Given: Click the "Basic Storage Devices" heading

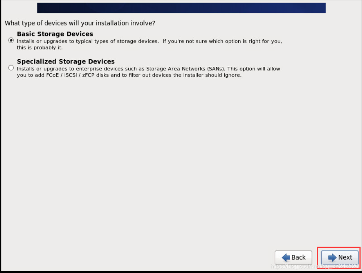Looking at the screenshot, I should pos(55,34).
